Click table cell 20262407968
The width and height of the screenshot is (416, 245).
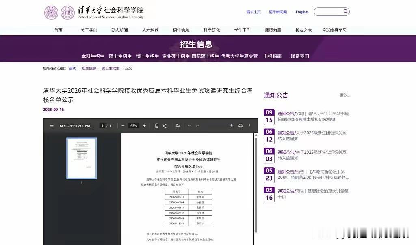tap(176, 218)
